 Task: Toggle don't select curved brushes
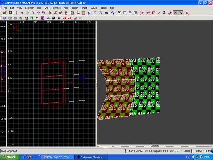[148, 13]
